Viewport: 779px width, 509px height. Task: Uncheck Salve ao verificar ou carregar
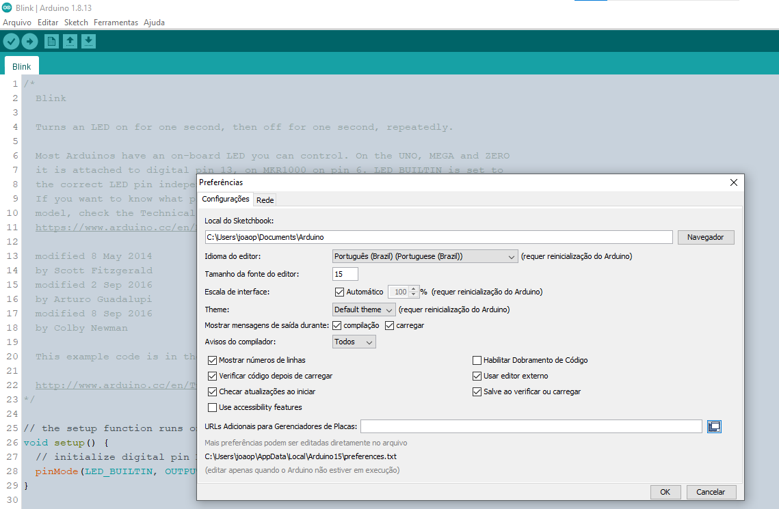pos(477,392)
